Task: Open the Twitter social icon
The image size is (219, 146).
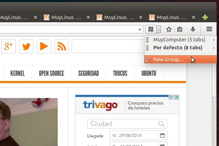Action: (26, 46)
